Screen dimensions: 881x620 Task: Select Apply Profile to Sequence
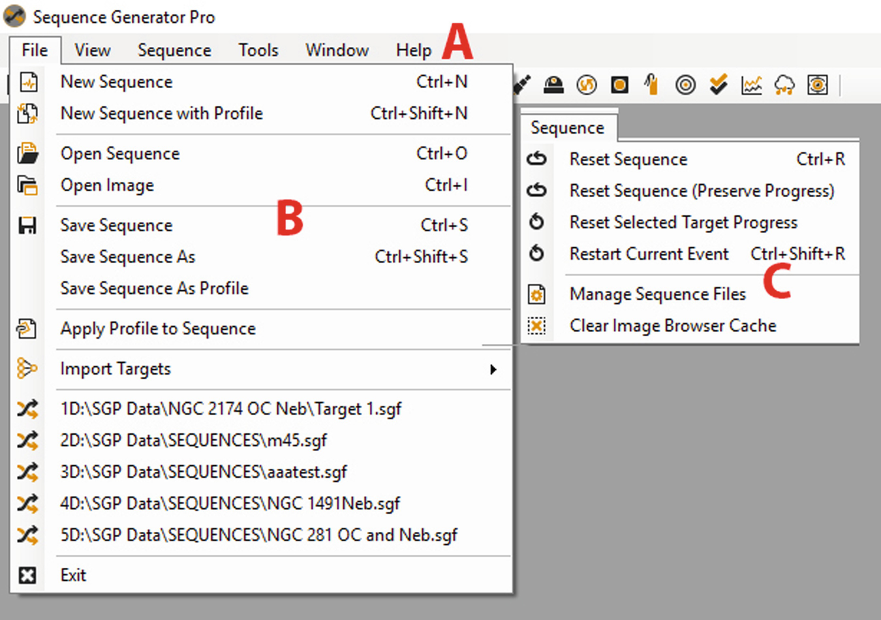(x=261, y=328)
